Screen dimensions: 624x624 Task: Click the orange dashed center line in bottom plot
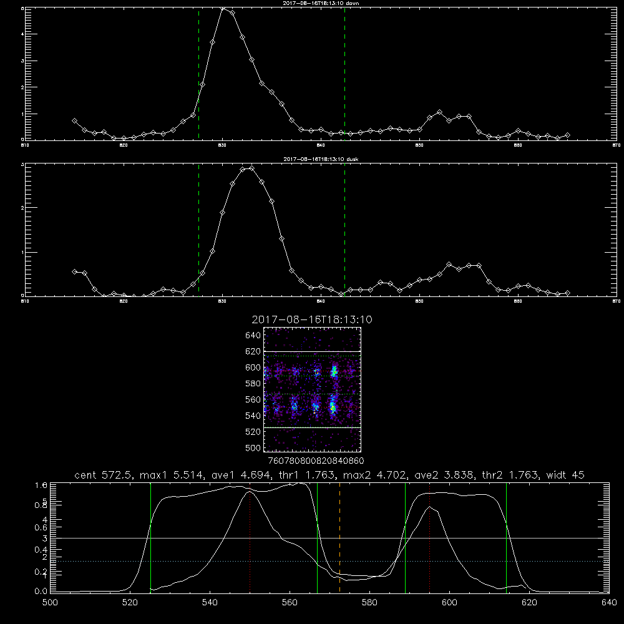point(339,538)
